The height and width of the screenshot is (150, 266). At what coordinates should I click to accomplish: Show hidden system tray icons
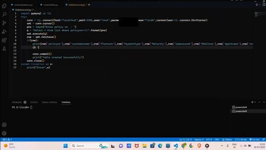pos(222,146)
